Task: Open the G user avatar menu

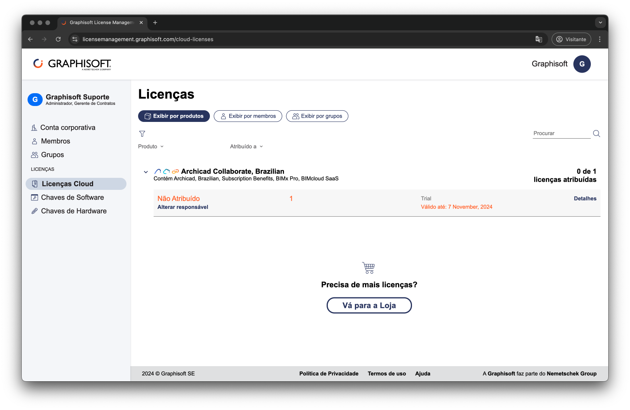Action: coord(582,64)
